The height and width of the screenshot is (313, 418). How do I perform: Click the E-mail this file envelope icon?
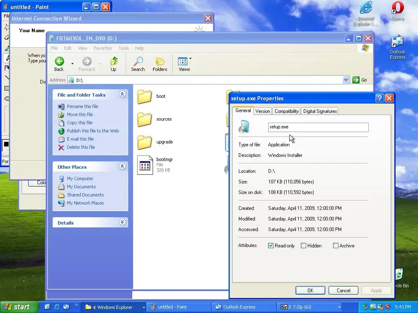[61, 139]
